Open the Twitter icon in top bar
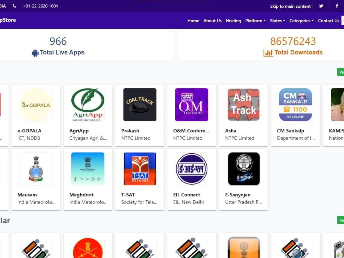This screenshot has height=258, width=344. click(321, 6)
